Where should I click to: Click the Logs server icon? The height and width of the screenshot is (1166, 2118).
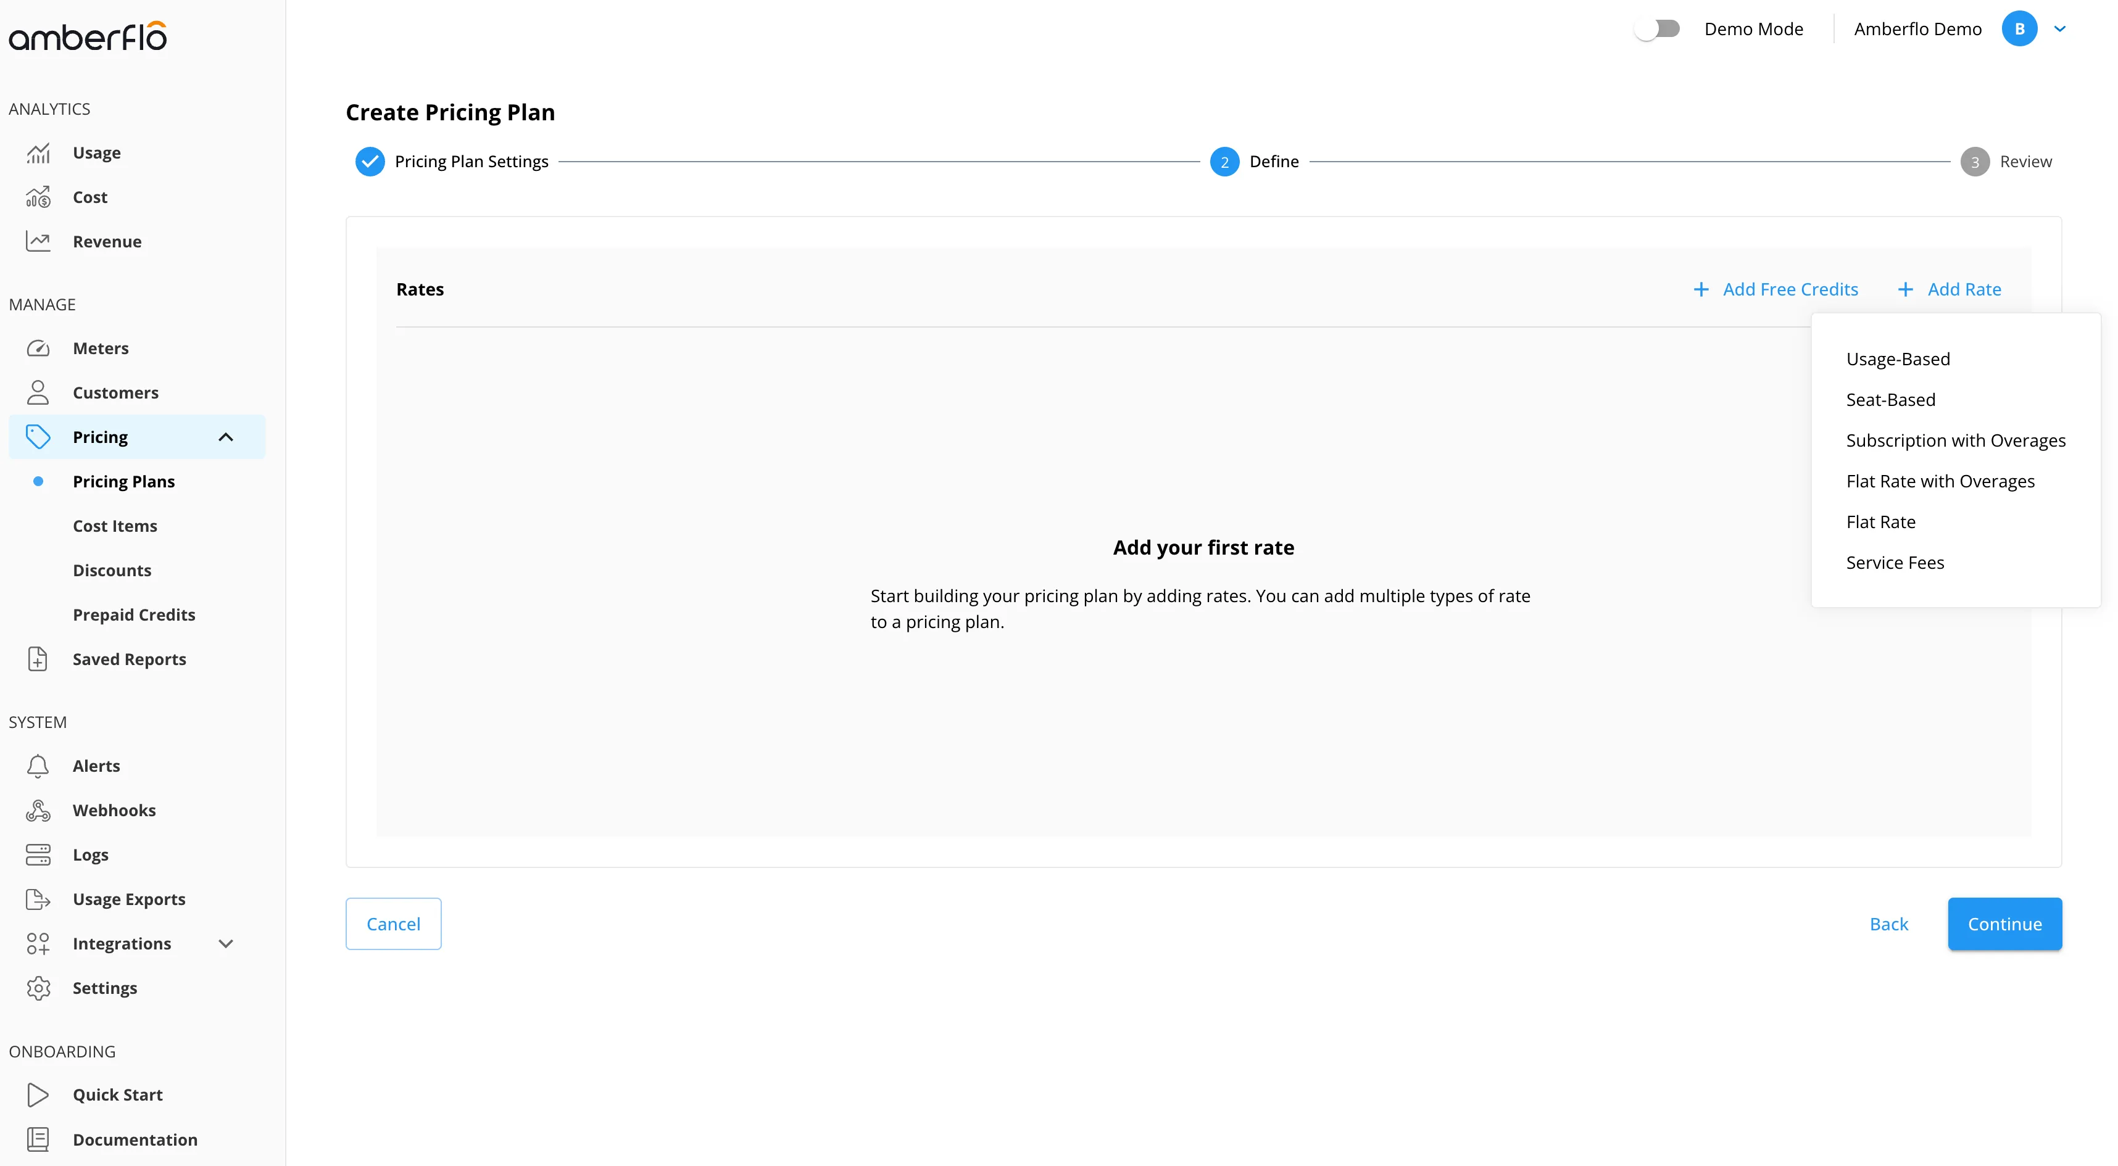(x=38, y=854)
